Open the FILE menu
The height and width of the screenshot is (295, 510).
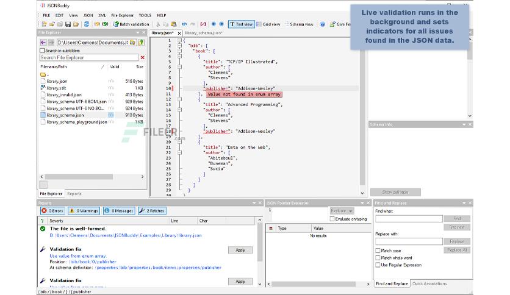(x=46, y=15)
